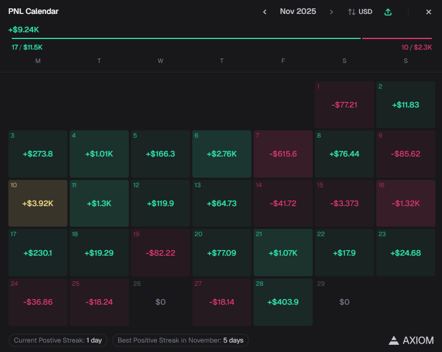
Task: Select the Nov 15 cell showing -$3.373
Action: coord(344,203)
